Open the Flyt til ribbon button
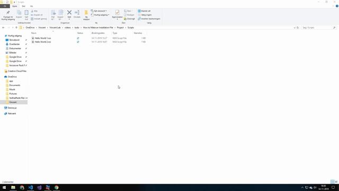This screenshot has width=339, height=191. click(53, 15)
